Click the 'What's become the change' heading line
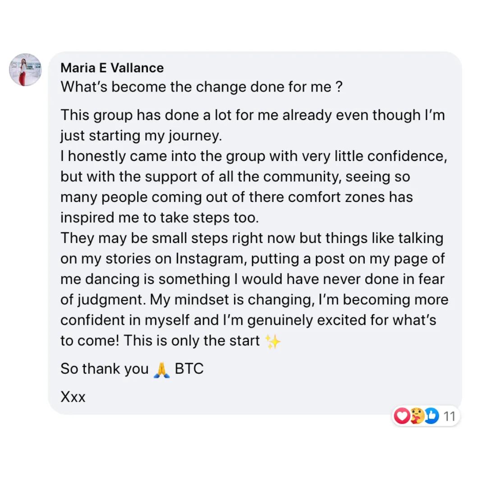487x487 pixels. coord(202,87)
